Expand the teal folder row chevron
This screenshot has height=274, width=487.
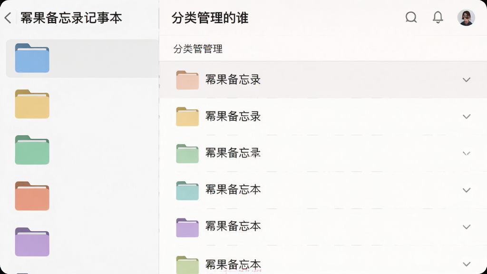click(x=467, y=190)
